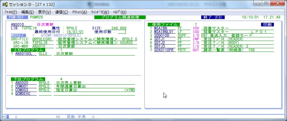Select file SDTJ2

tap(165, 43)
